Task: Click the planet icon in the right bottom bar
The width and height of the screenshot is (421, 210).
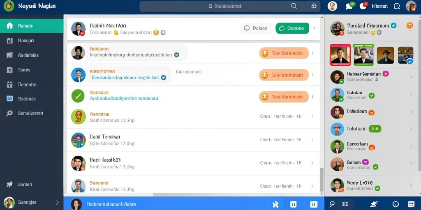Action: tap(374, 204)
